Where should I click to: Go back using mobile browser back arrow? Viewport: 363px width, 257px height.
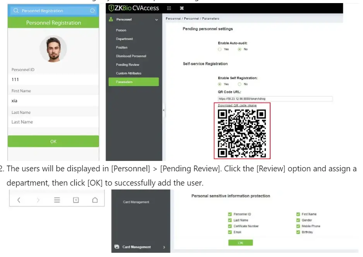coord(19,200)
